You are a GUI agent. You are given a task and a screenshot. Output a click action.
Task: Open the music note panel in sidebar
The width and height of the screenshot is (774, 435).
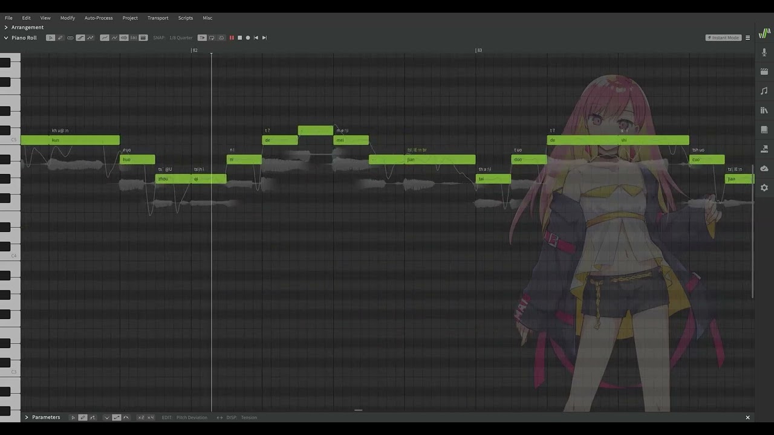(x=764, y=91)
